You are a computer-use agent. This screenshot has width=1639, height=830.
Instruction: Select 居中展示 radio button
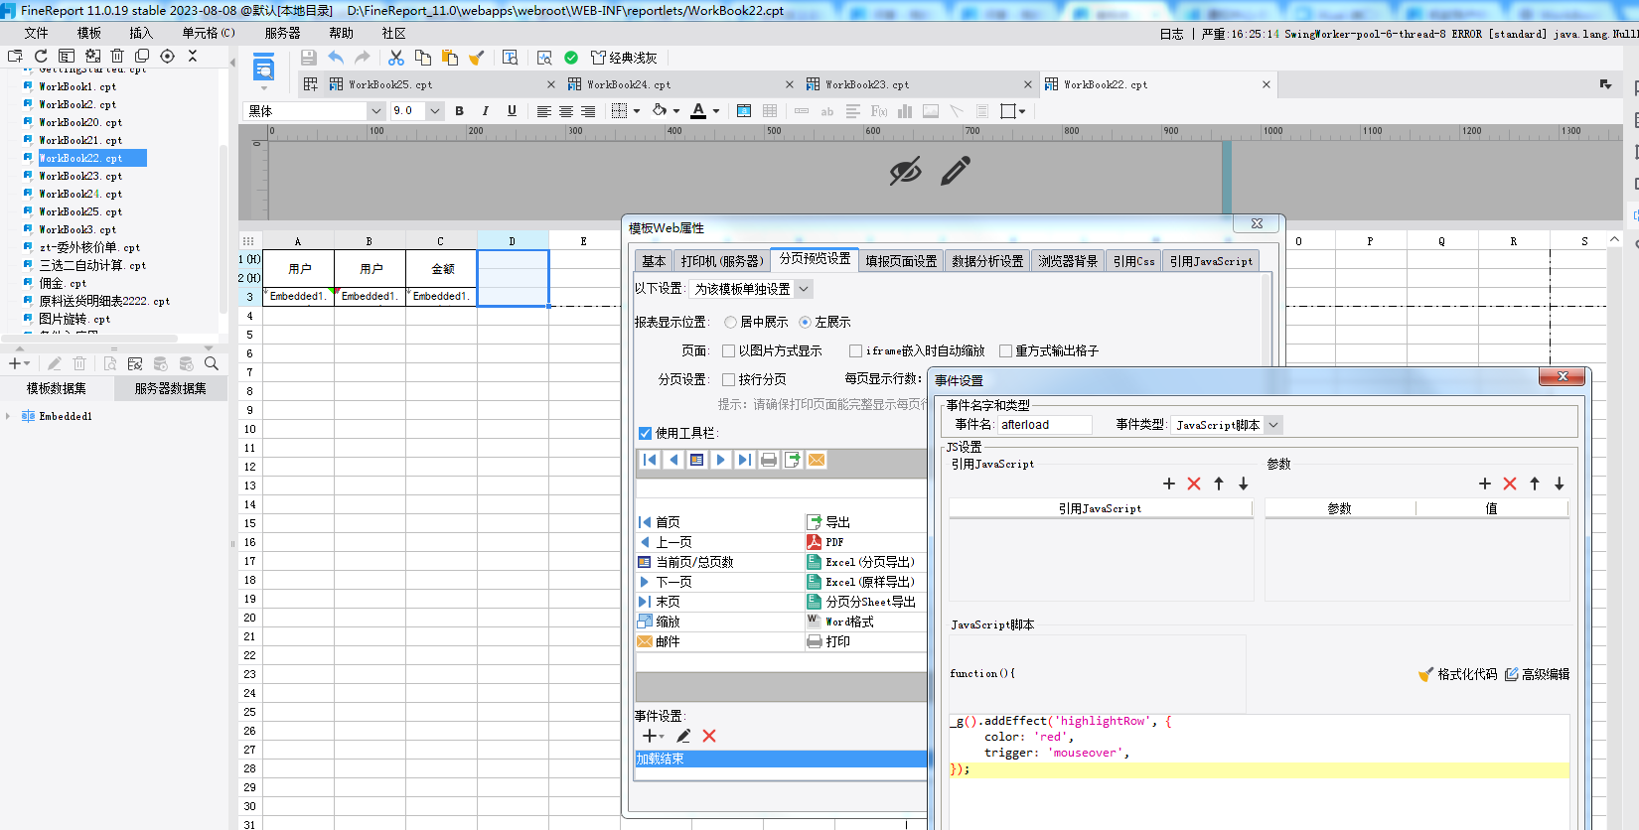point(730,322)
